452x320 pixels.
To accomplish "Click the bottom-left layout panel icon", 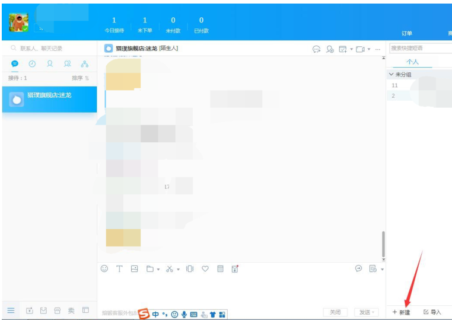I will (85, 310).
